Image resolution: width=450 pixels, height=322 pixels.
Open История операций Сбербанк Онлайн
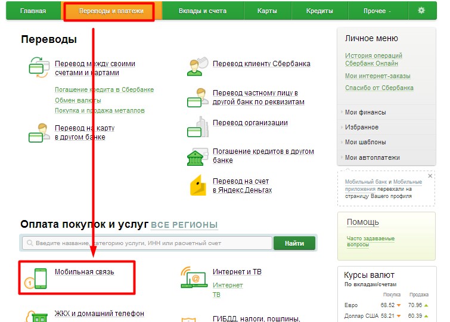373,59
